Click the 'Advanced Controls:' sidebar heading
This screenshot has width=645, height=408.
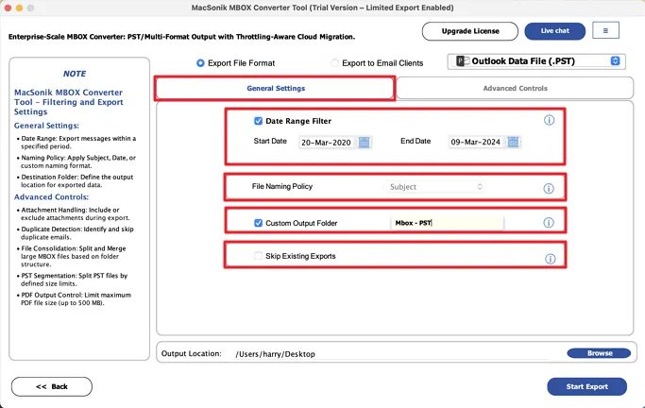tap(51, 197)
